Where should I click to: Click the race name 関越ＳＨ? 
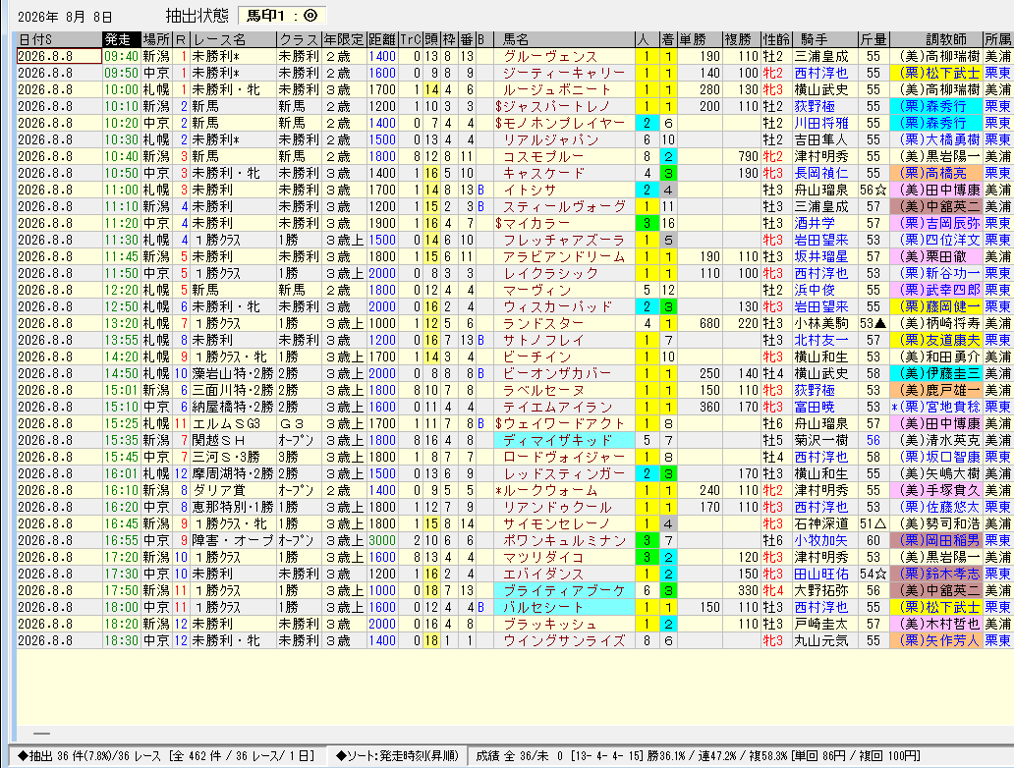point(218,440)
